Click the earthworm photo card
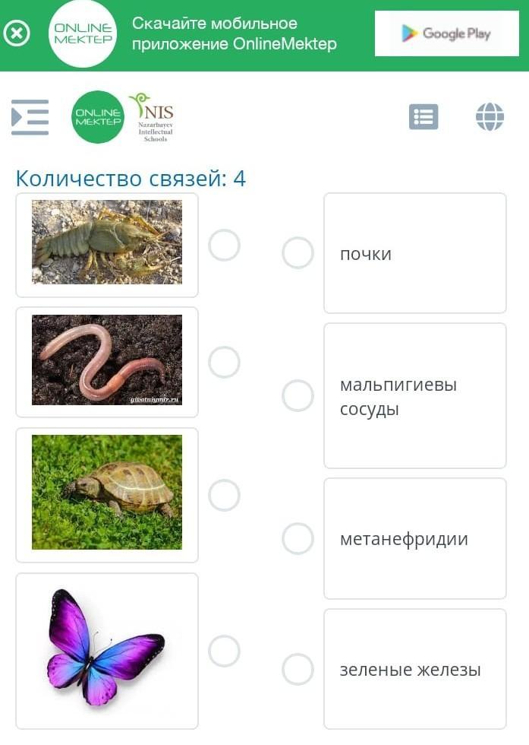Screen dimensions: 529x745 pyautogui.click(x=107, y=362)
